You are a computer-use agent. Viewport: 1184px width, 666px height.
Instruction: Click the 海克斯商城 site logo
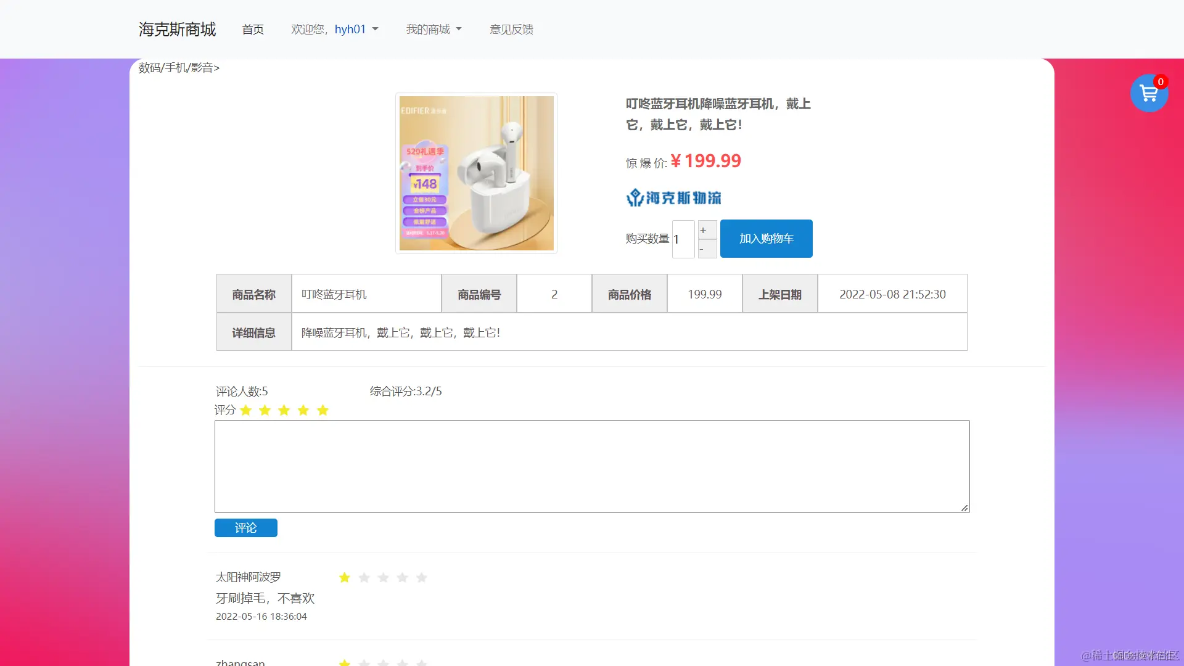coord(177,28)
